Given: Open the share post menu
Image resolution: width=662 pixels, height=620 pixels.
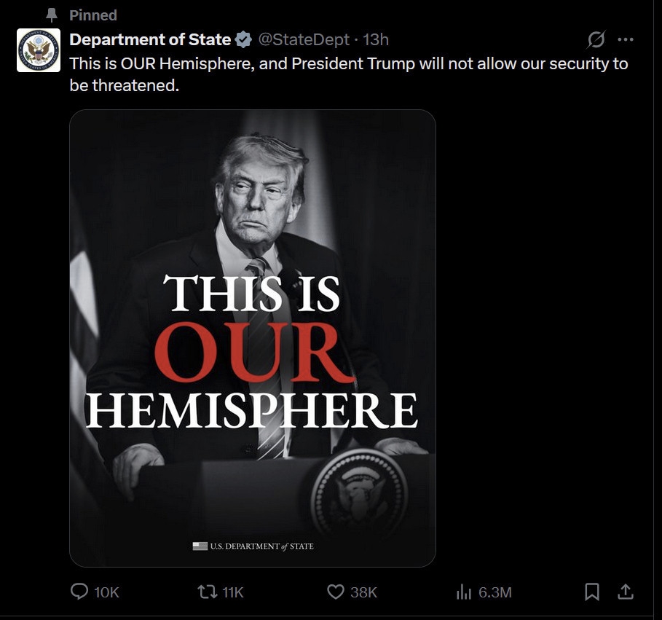Looking at the screenshot, I should tap(625, 592).
